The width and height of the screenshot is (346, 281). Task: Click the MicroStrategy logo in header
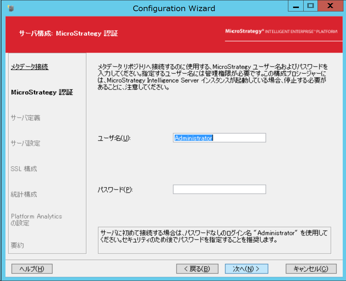click(281, 32)
